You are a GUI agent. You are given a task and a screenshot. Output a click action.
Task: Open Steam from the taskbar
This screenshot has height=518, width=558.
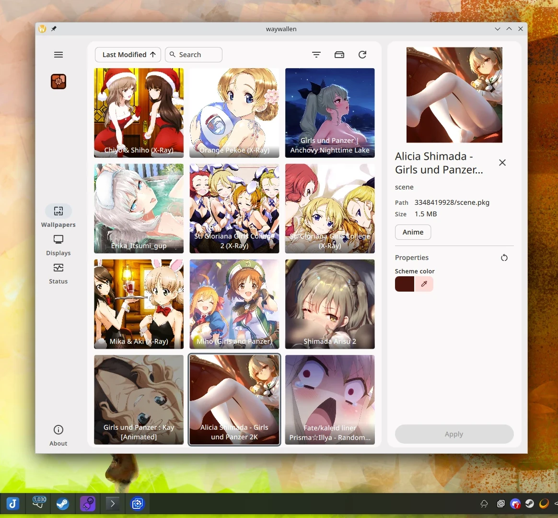(x=63, y=504)
